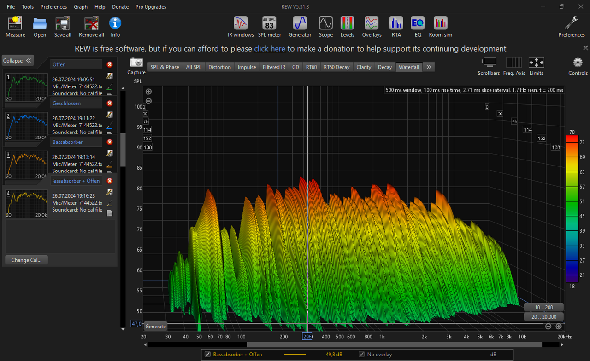The image size is (590, 361).
Task: Remove Bassabsorber + Offen measurement with red X
Action: pos(110,181)
